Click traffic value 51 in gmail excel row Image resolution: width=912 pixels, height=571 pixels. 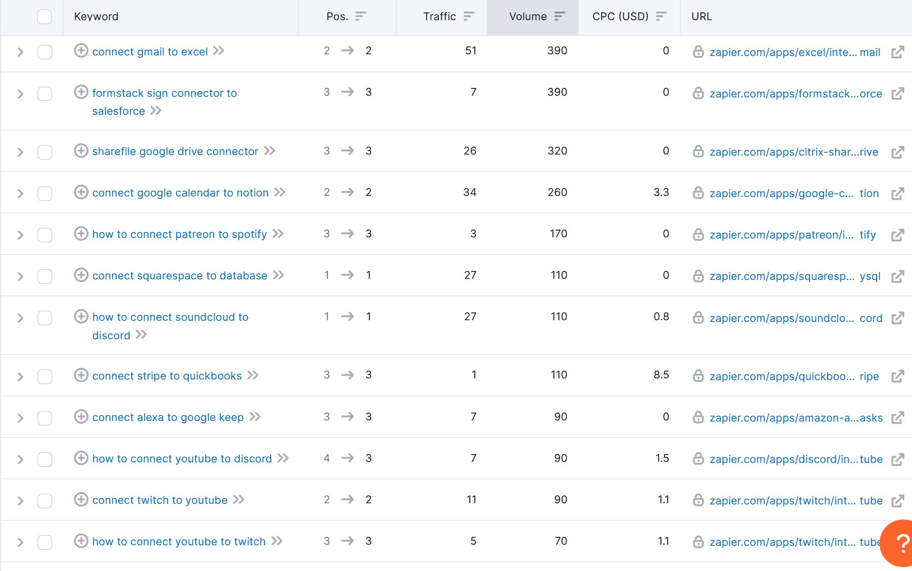pos(470,50)
